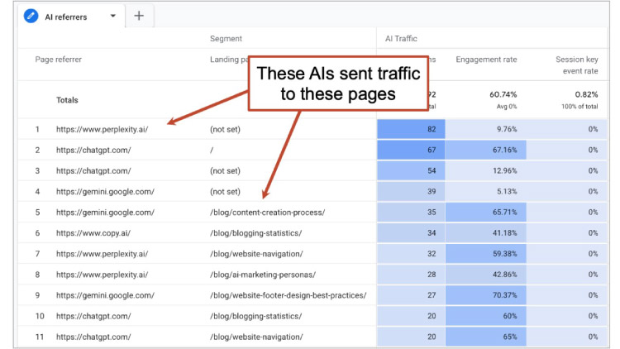Image resolution: width=620 pixels, height=349 pixels.
Task: Click the 41.18% engagement rate cell
Action: pos(485,233)
